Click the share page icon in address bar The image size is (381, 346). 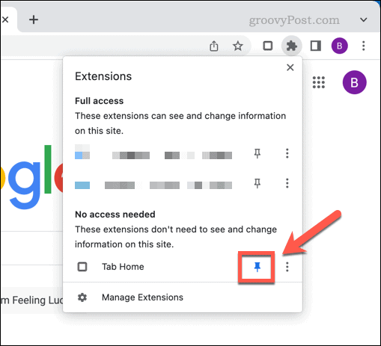214,46
